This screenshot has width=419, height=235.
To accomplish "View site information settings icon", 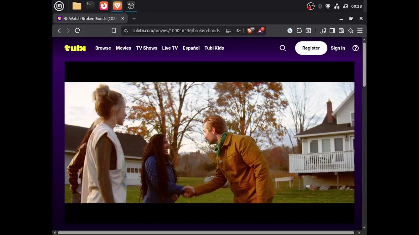I will [x=125, y=31].
